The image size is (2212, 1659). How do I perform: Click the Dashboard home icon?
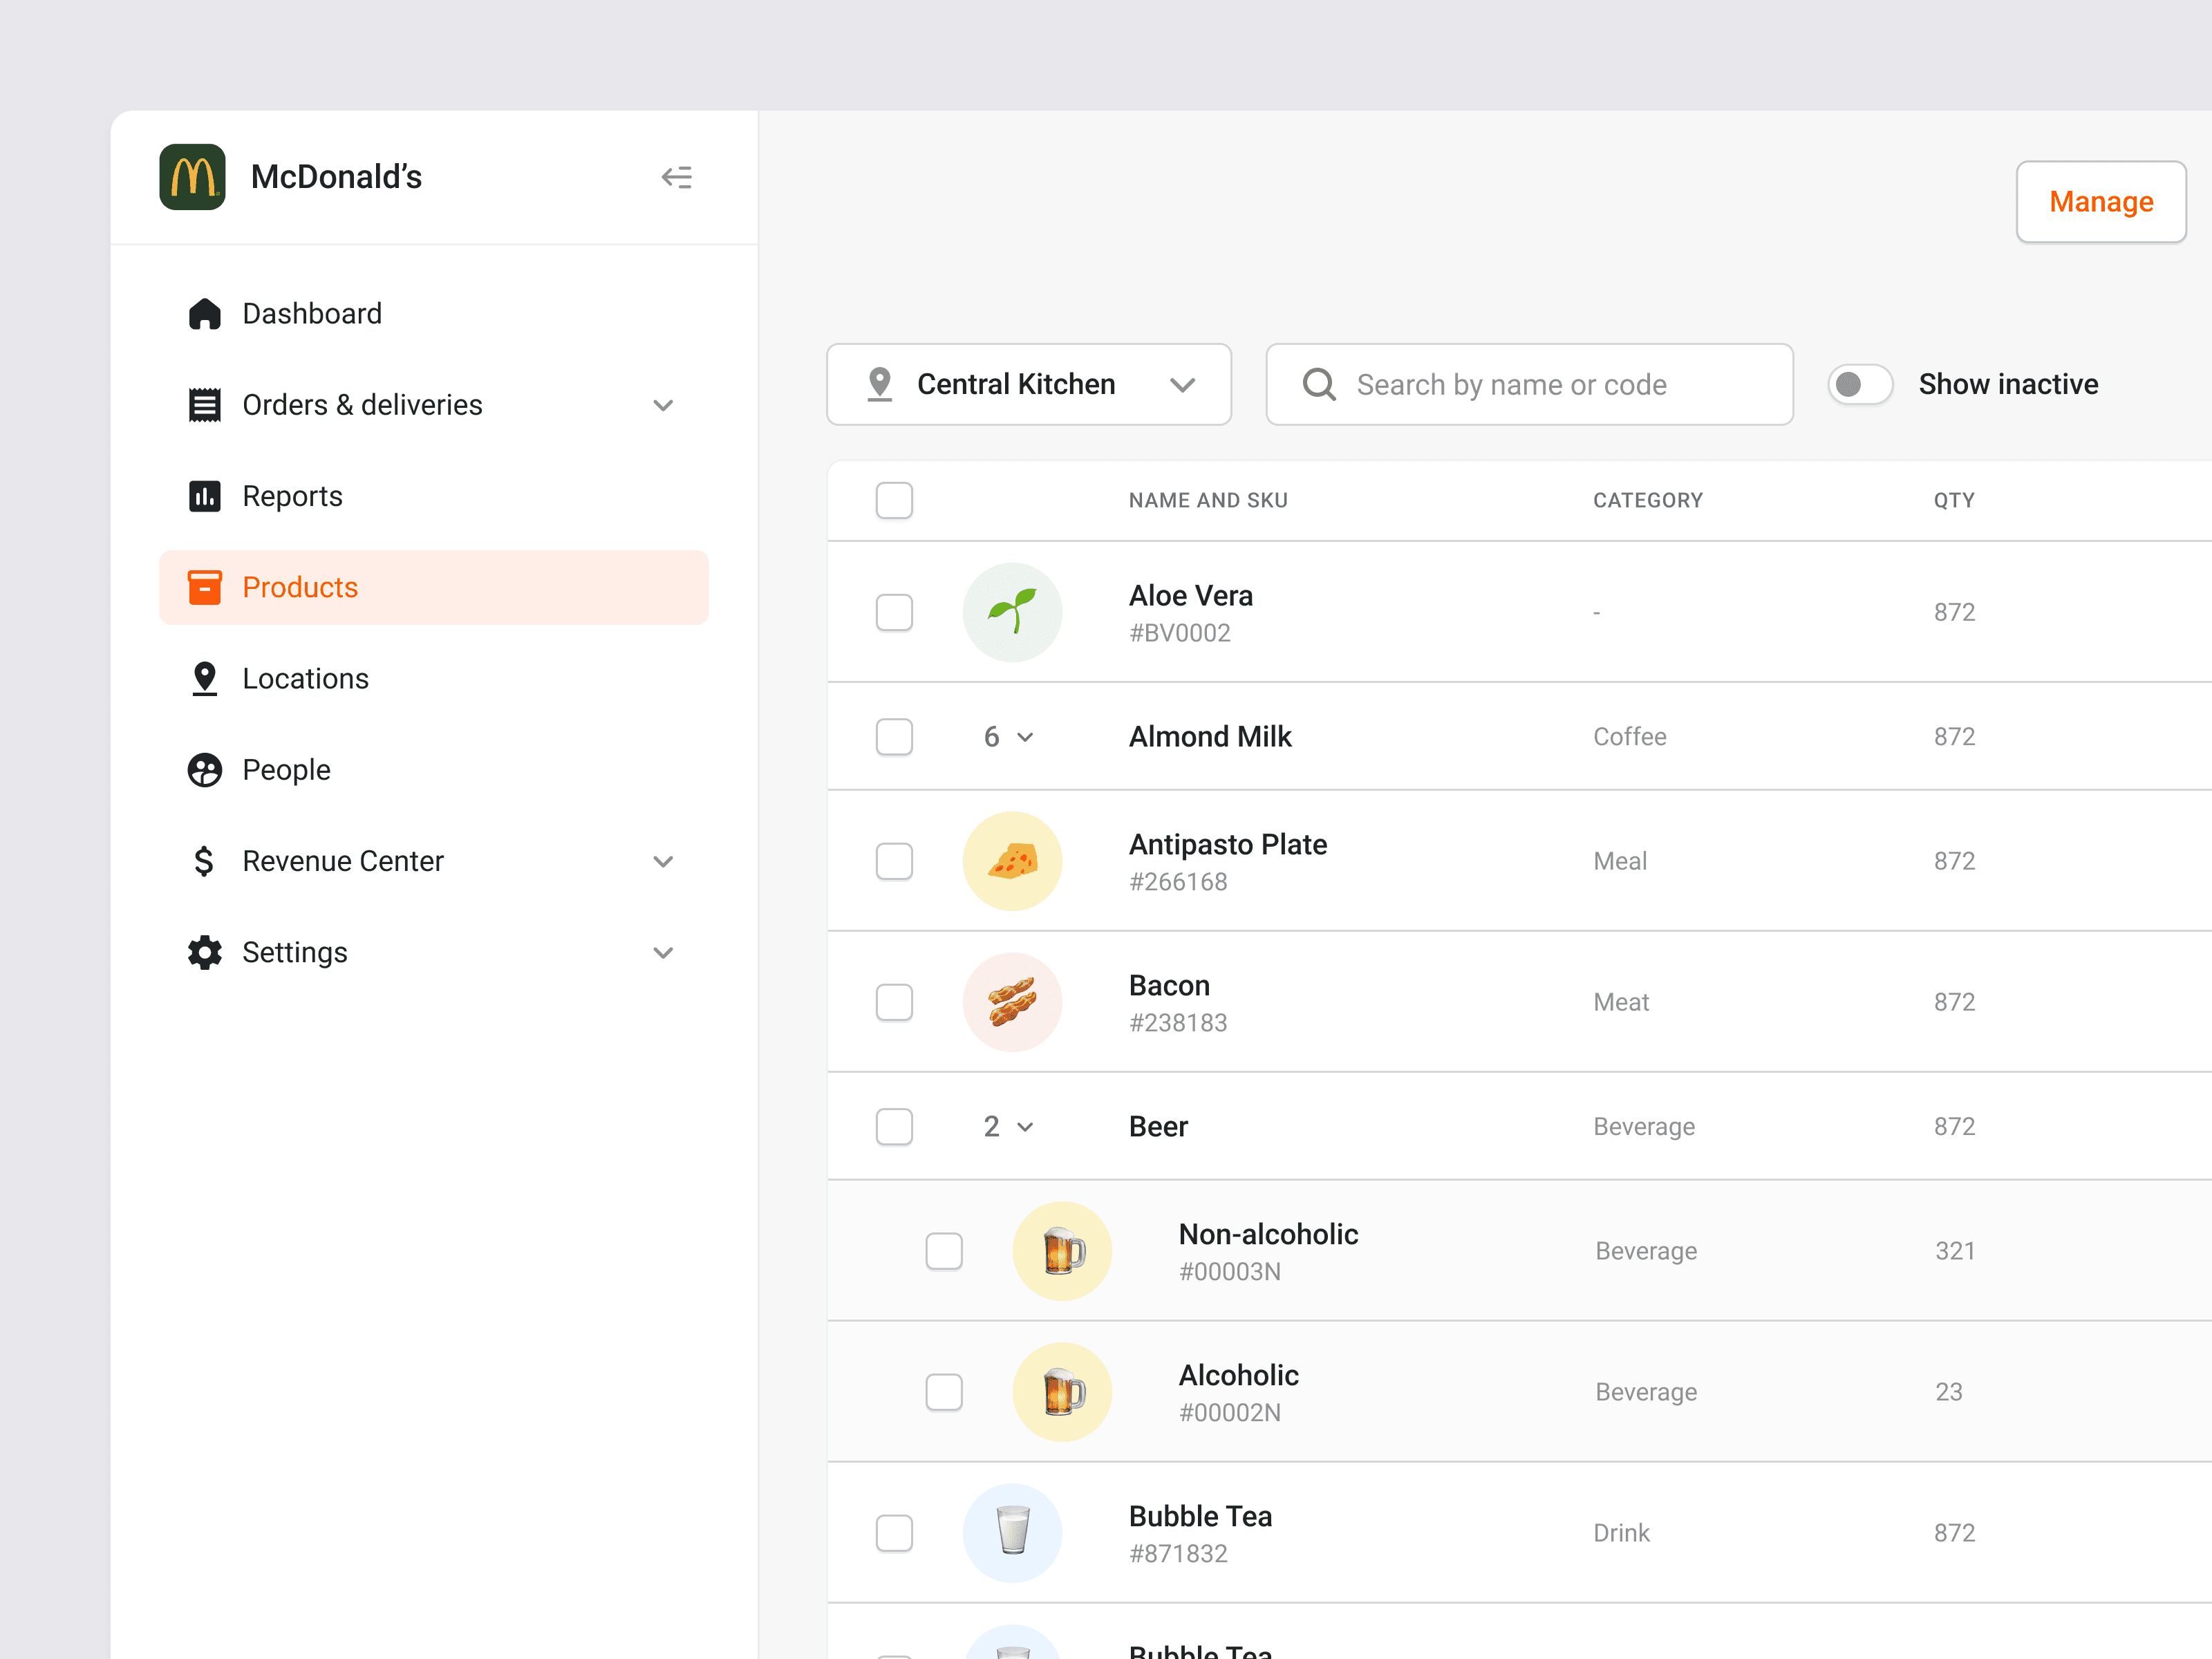(x=205, y=314)
